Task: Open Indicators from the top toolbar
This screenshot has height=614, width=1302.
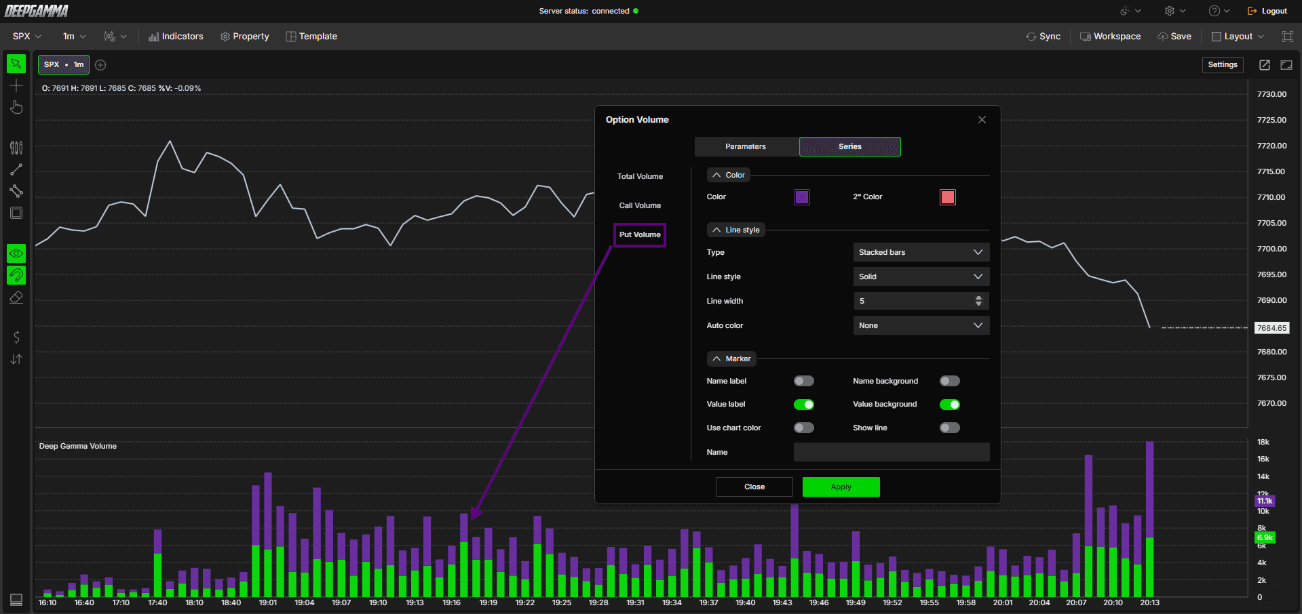Action: pyautogui.click(x=176, y=37)
